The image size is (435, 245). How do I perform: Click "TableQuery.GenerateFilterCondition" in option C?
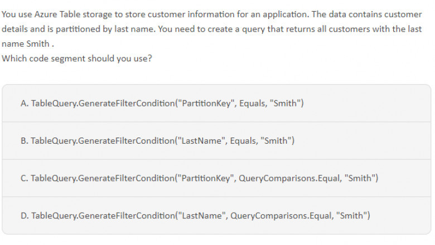pos(103,178)
